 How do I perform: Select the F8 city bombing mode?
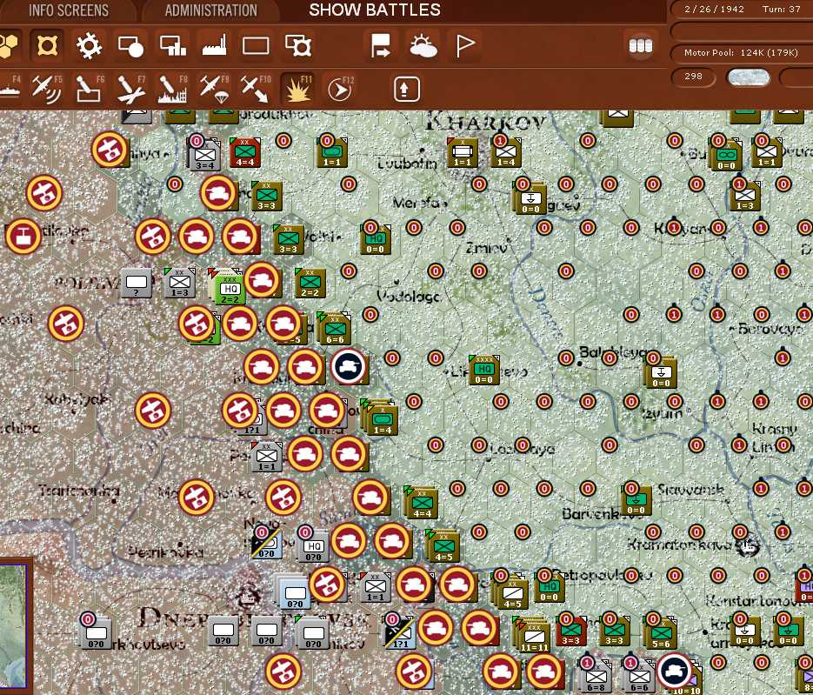point(173,88)
